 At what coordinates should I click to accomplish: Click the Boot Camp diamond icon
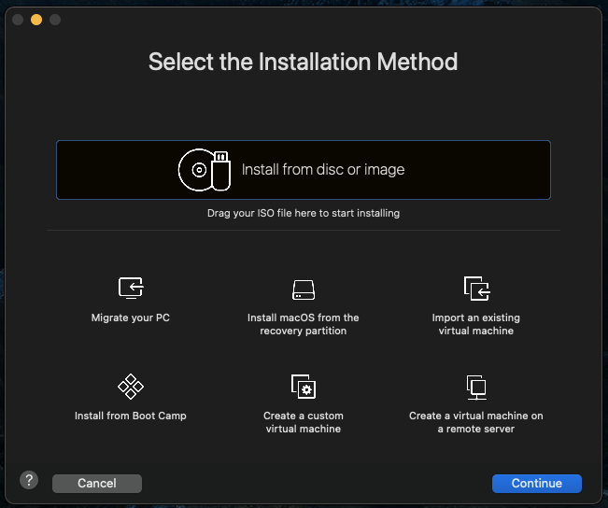[131, 387]
